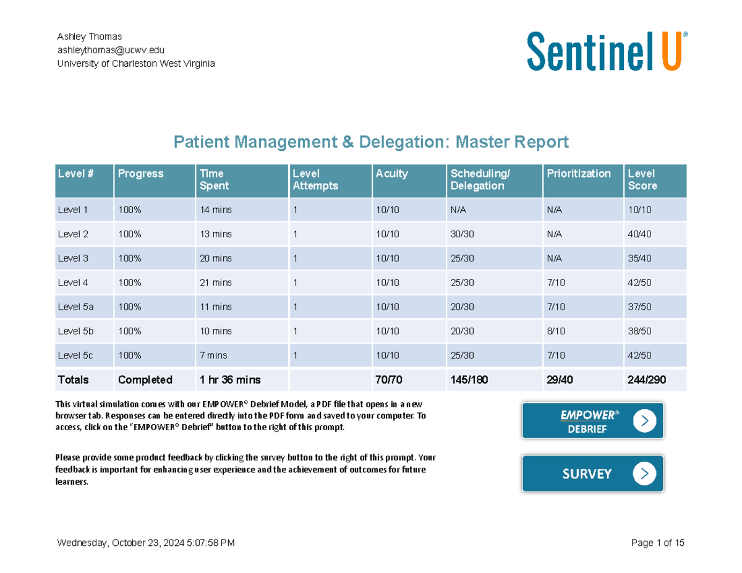The image size is (742, 573).
Task: Open the product feedback Survey
Action: [x=592, y=473]
